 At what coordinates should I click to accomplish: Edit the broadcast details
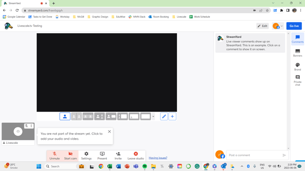tap(262, 26)
